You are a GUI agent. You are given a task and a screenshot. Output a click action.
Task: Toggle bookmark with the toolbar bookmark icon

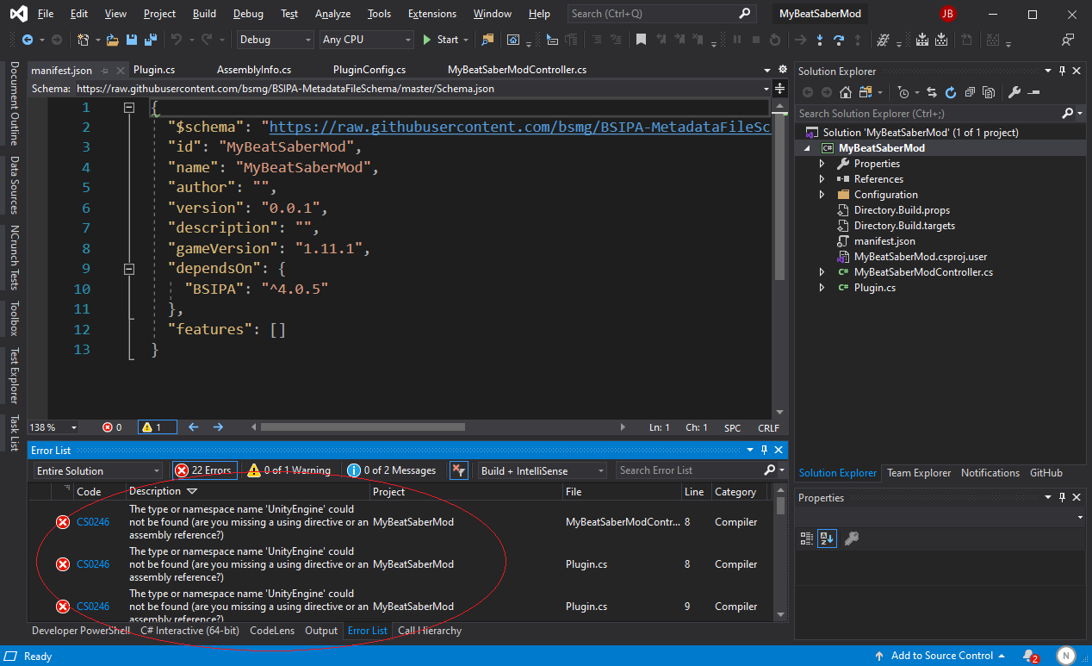click(x=641, y=40)
